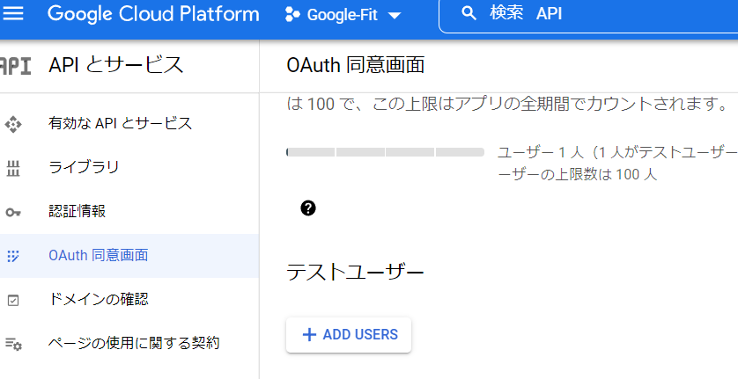
Task: Click the Google Cloud Platform logo link
Action: (153, 14)
